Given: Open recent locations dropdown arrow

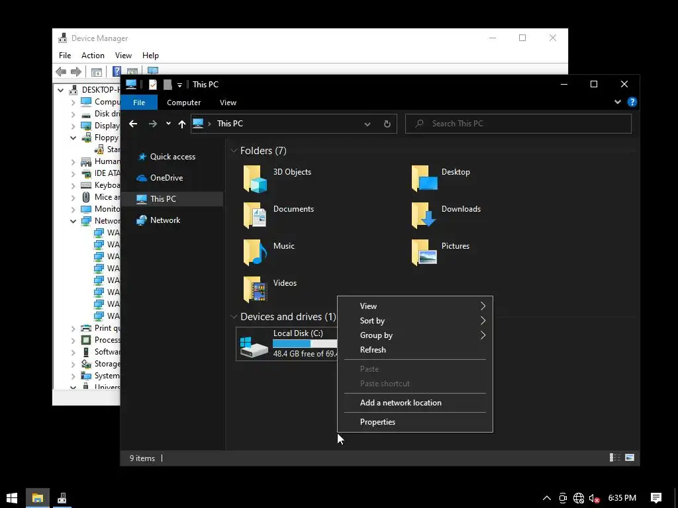Looking at the screenshot, I should (x=168, y=124).
